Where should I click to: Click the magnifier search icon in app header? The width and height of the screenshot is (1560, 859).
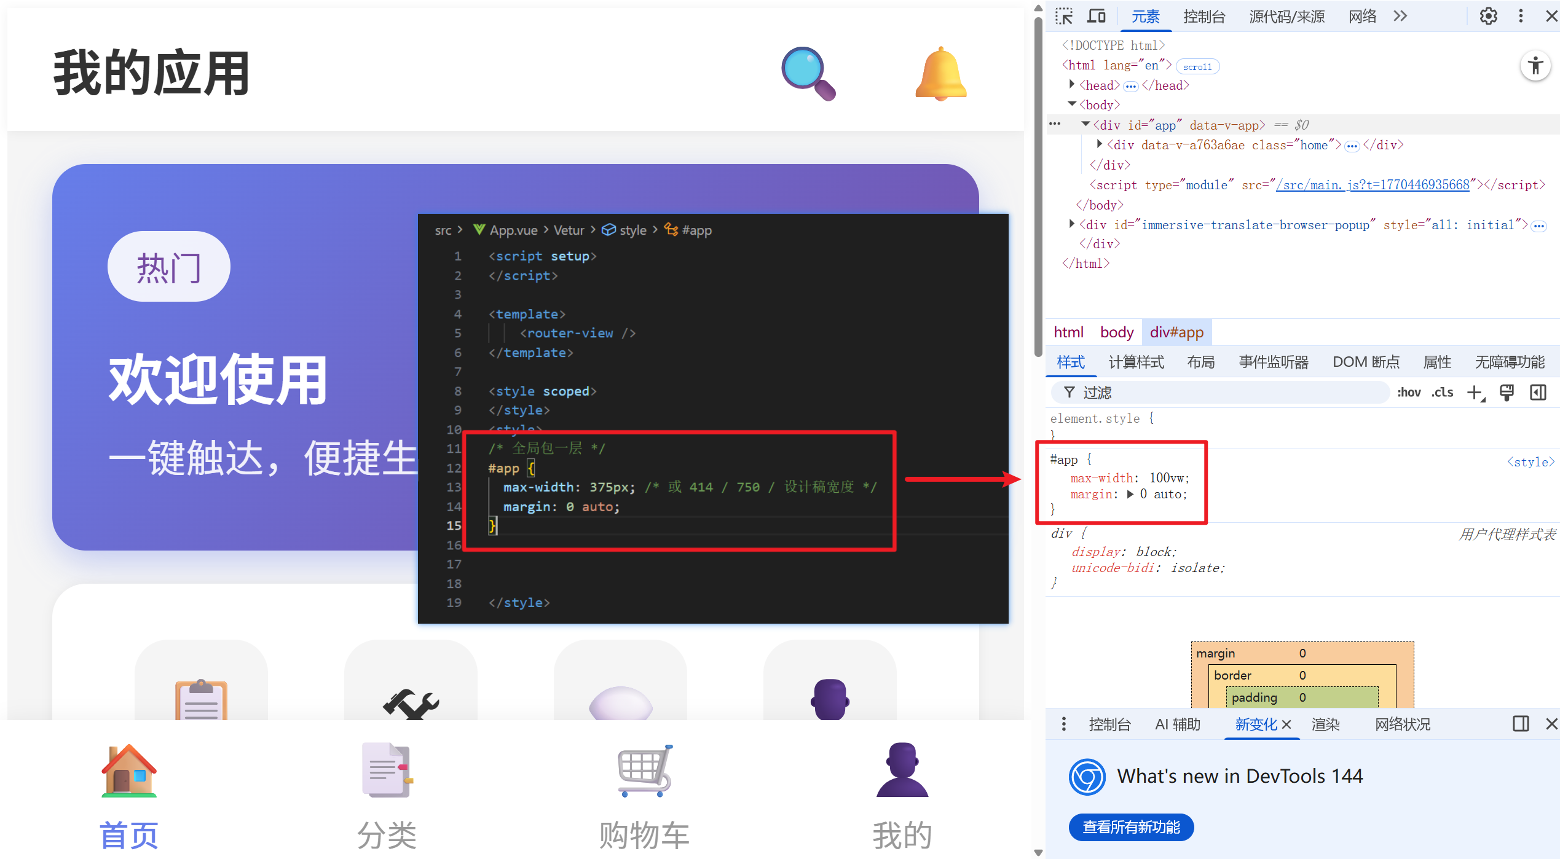[x=808, y=73]
